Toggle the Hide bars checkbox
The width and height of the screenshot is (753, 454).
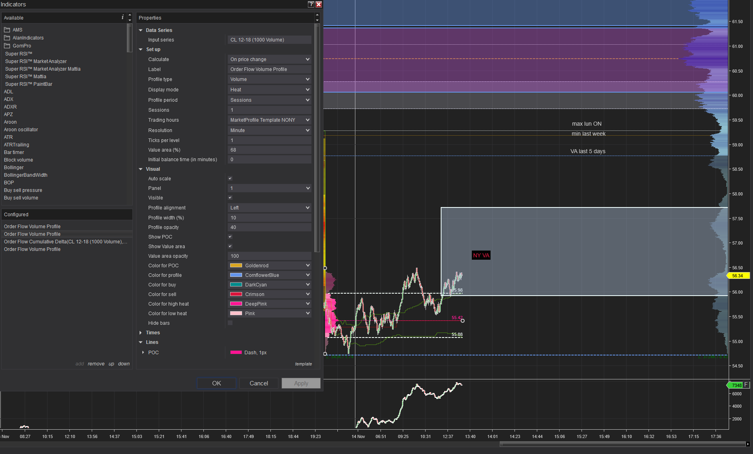pos(230,323)
